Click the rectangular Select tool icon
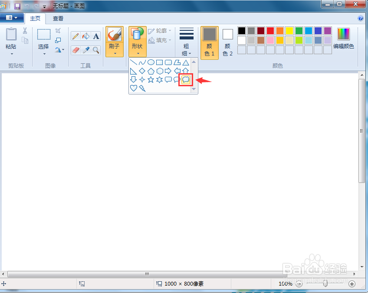The width and height of the screenshot is (368, 293). (44, 34)
